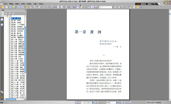This screenshot has height=104, width=171.
Task: Open the layers panel in left sidebar
Action: [2, 25]
